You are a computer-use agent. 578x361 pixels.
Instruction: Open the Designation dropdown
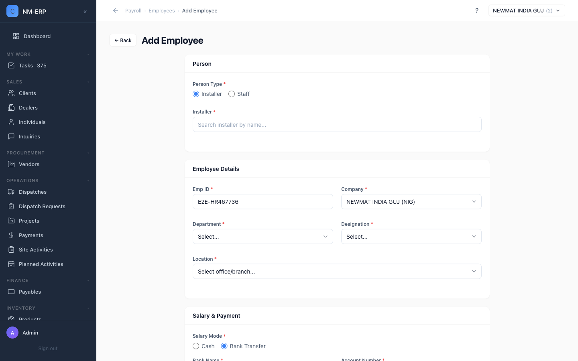click(411, 237)
